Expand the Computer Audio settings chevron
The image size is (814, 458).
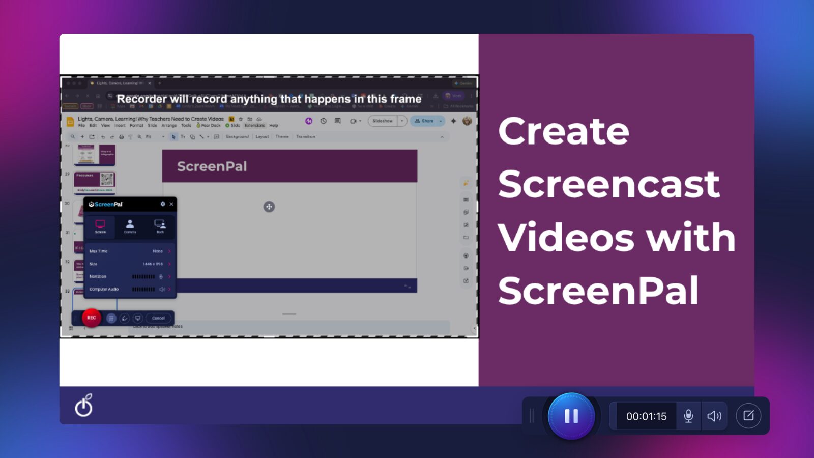point(169,289)
